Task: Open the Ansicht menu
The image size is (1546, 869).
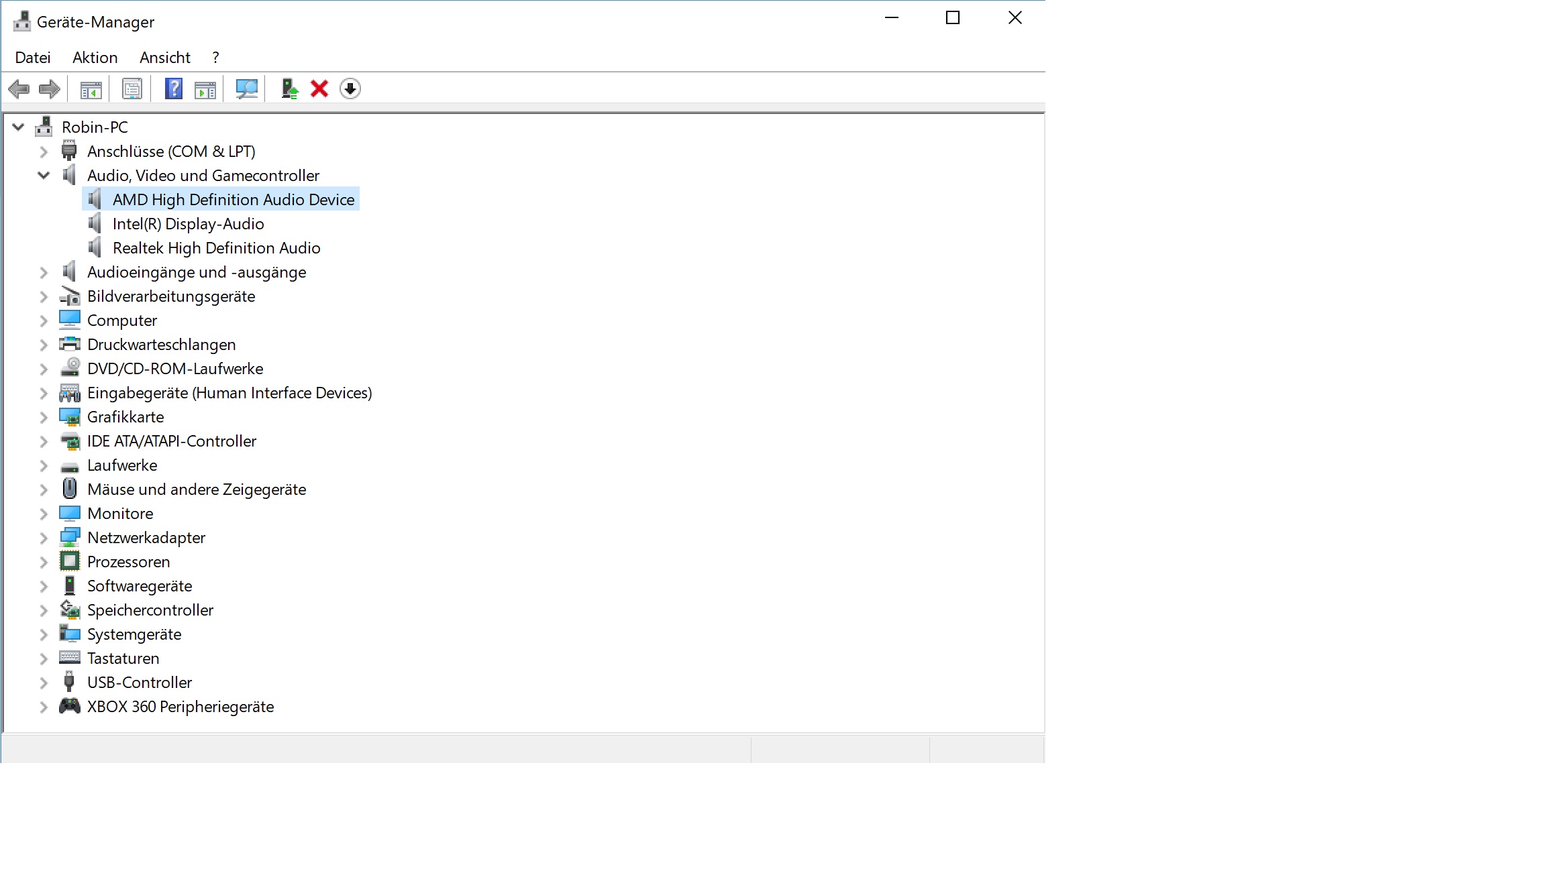Action: point(165,58)
